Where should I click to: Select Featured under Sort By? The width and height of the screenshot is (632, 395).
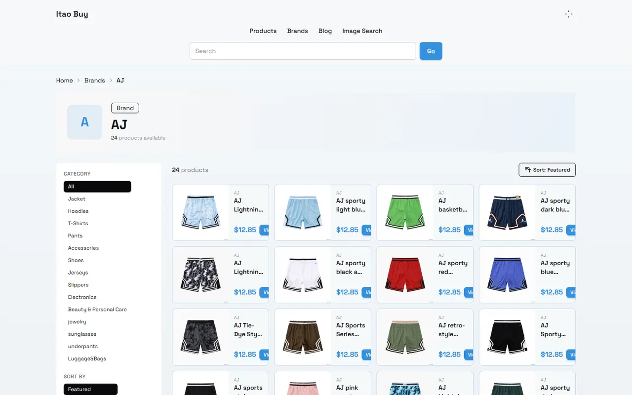point(90,389)
